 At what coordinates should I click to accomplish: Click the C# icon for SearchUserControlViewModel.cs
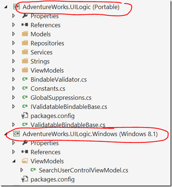point(33,170)
